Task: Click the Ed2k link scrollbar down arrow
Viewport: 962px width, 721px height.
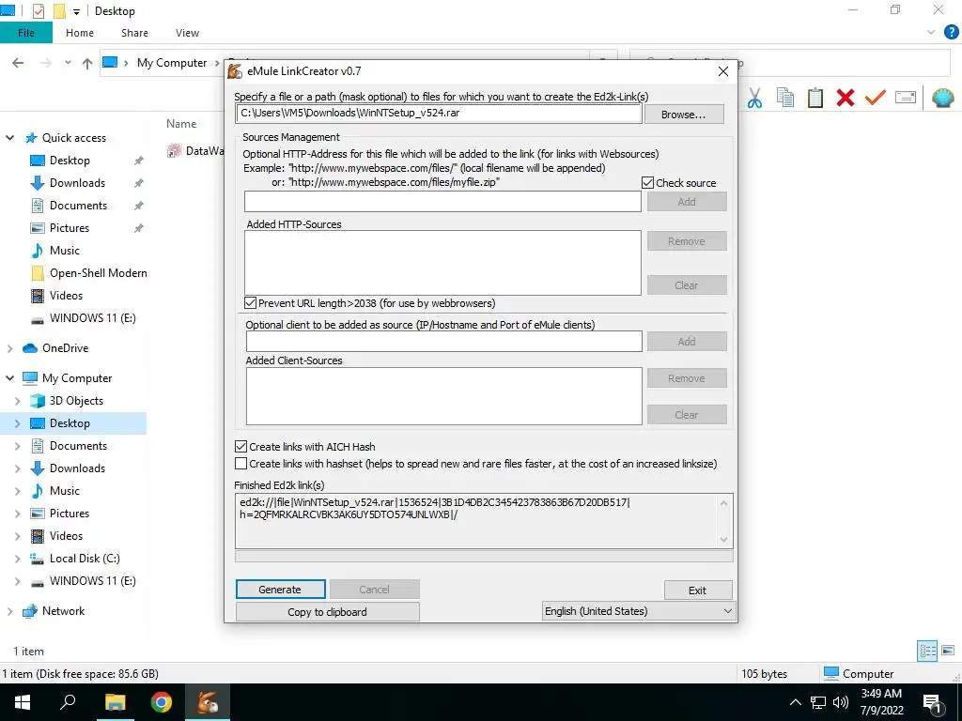Action: (724, 540)
